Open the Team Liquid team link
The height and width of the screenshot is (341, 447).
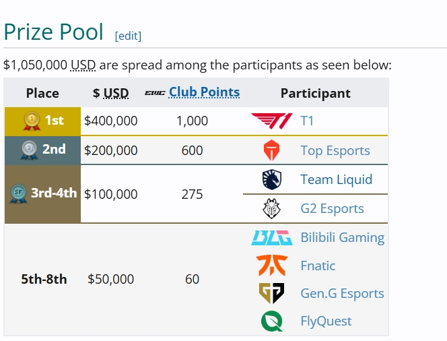point(337,179)
